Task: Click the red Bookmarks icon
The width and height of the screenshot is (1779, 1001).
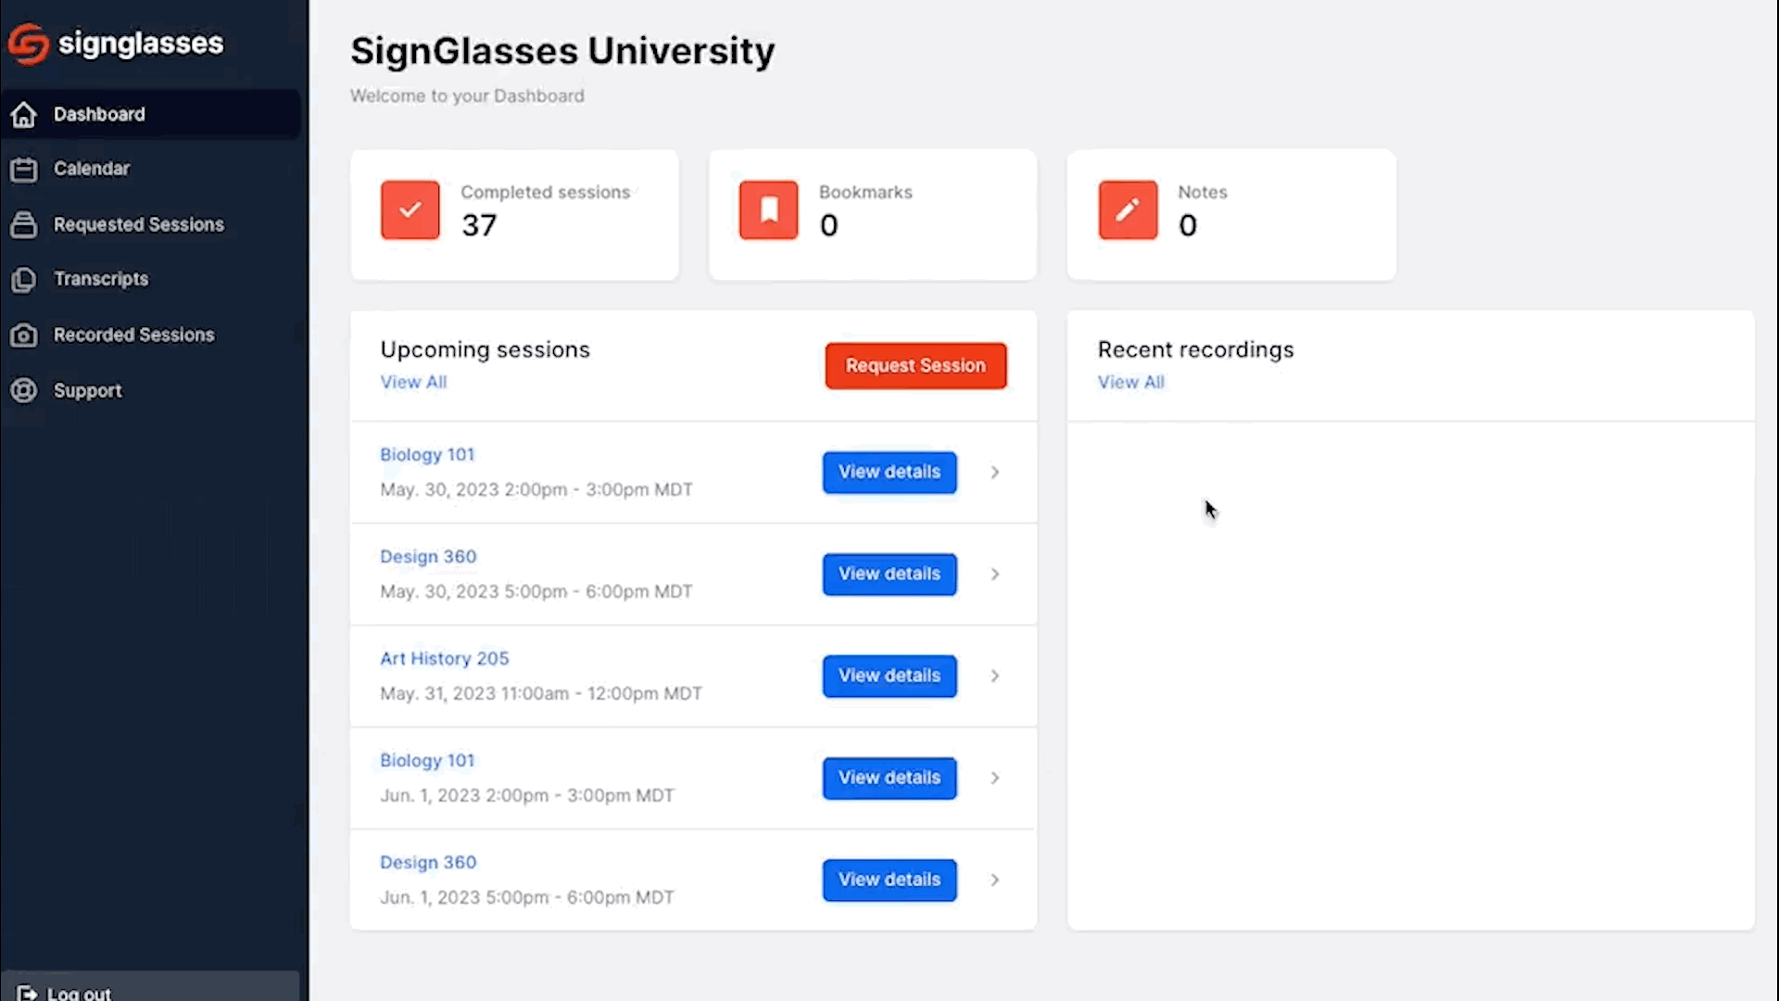Action: (768, 210)
